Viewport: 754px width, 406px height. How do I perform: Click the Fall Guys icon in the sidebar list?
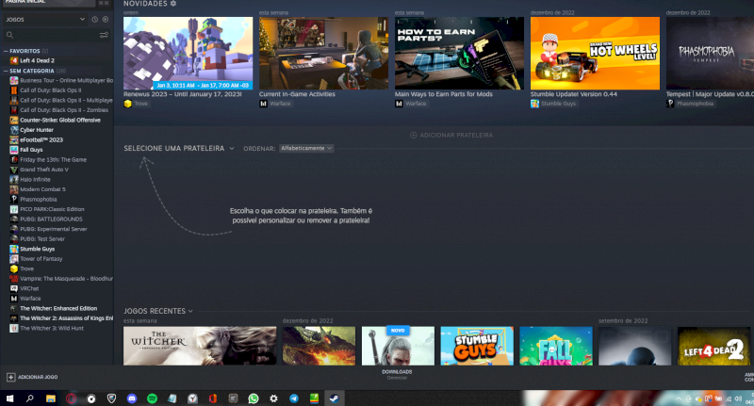tap(14, 150)
